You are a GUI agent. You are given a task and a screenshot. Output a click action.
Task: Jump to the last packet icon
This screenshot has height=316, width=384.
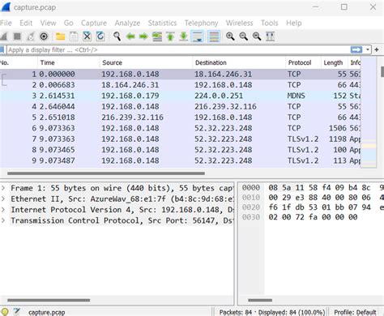click(183, 36)
